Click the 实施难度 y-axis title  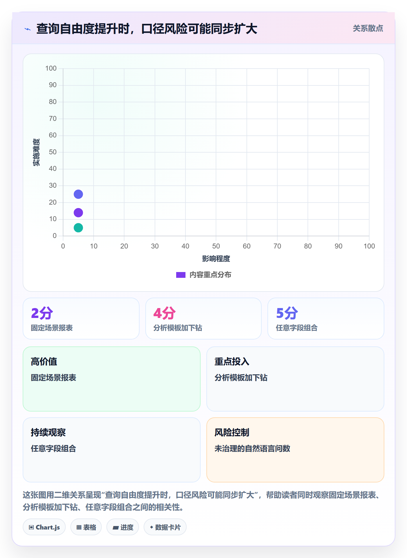pos(36,152)
